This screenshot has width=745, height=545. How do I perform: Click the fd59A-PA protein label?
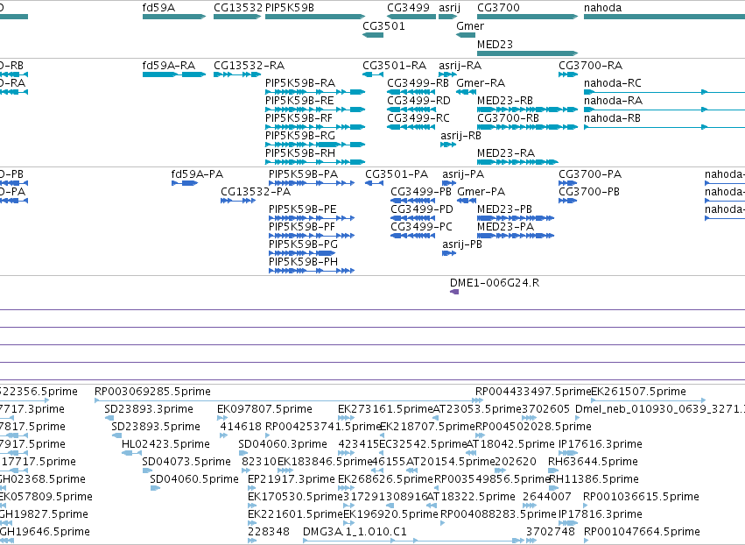197,174
